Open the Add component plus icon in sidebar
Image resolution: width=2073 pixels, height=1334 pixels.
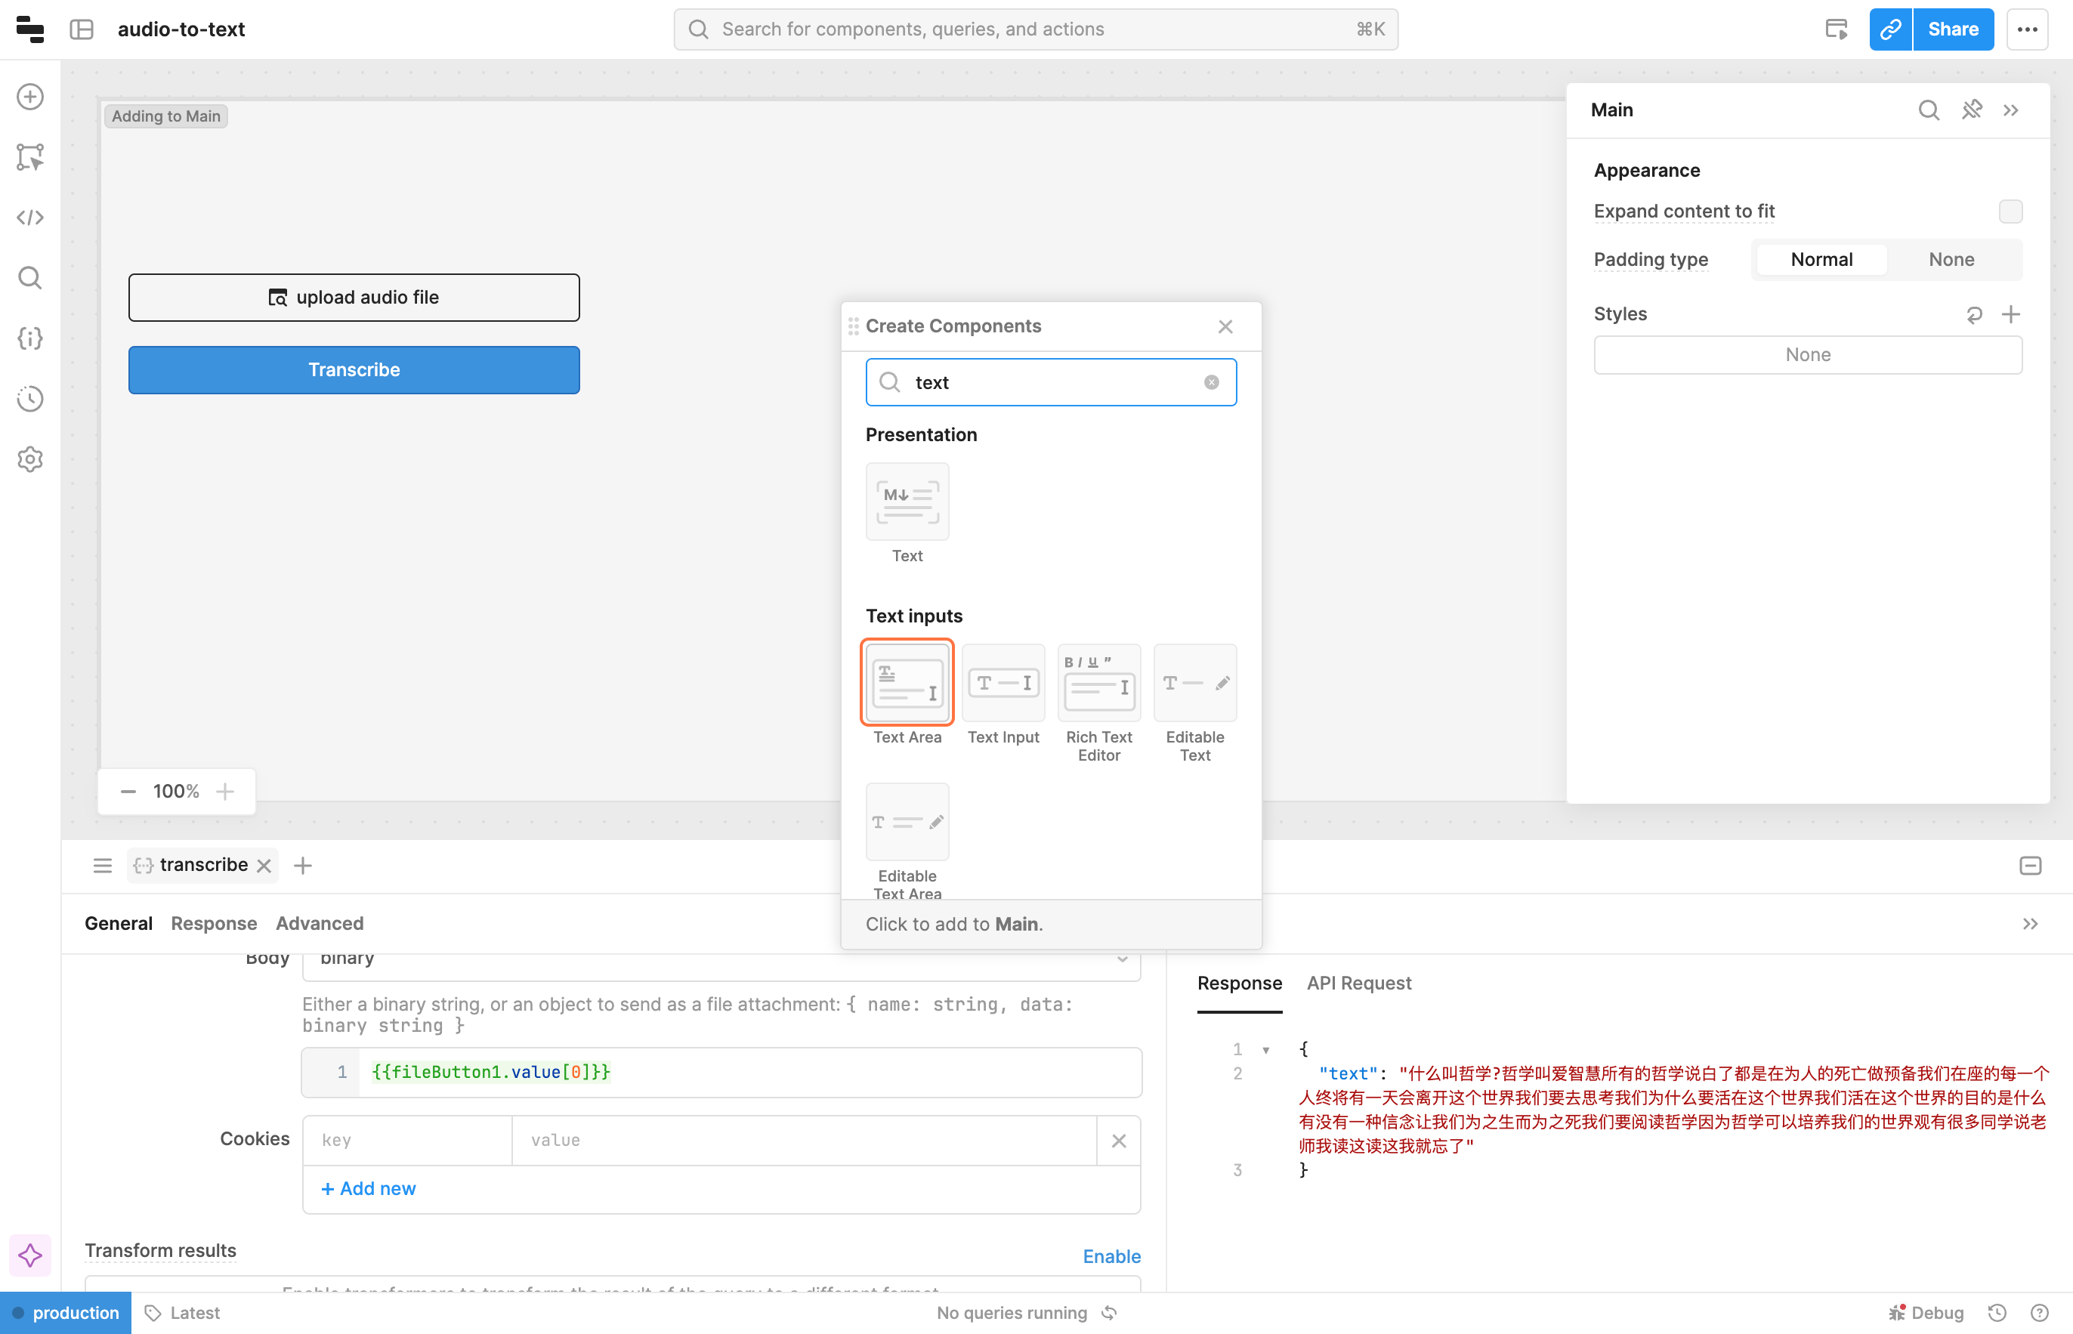pyautogui.click(x=30, y=96)
